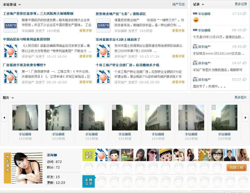Open the record text 今天是09年10月20日，值得纪念的...

(218, 37)
